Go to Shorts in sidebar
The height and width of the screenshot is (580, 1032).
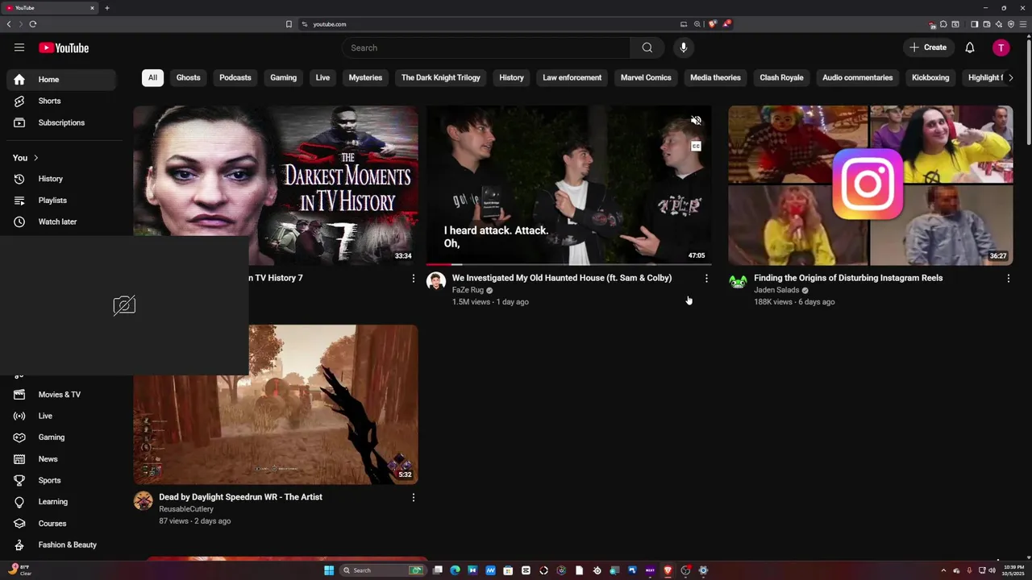(x=61, y=101)
